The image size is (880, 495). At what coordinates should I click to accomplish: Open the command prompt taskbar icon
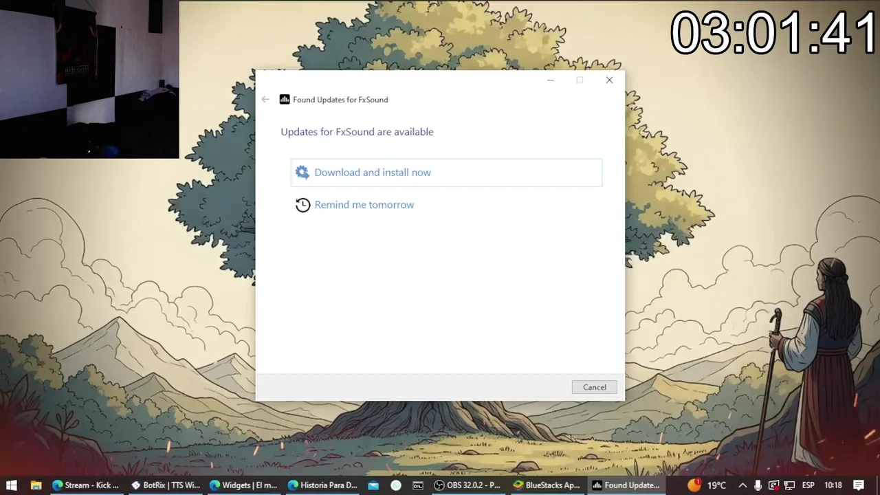(x=418, y=485)
